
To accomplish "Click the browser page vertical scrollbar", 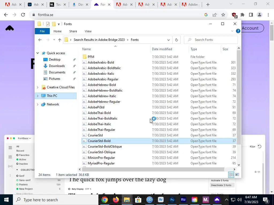I will [272, 33].
